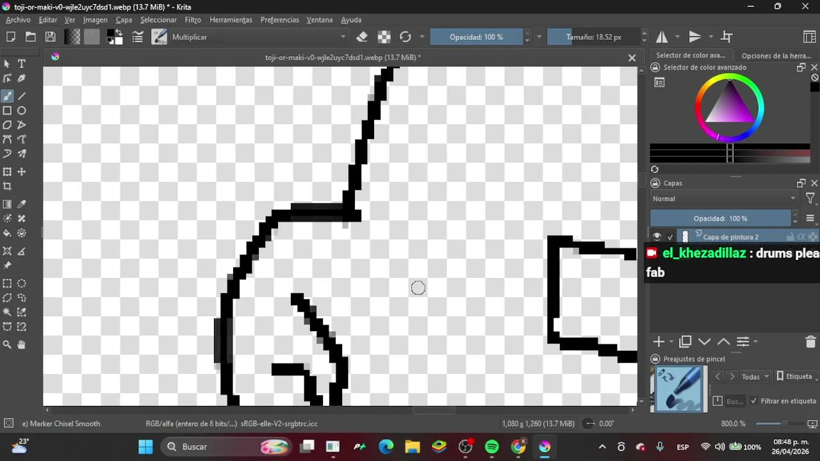Select the Color Sampler eyedropper tool

coord(21,204)
